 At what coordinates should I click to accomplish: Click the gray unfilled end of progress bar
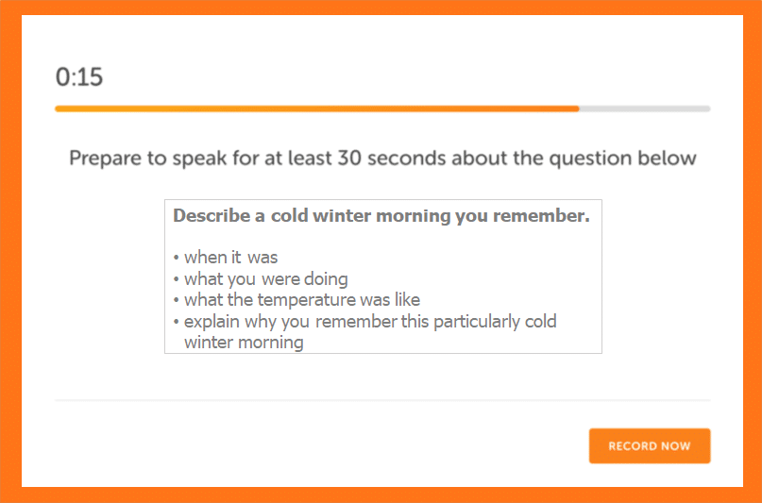pos(645,109)
